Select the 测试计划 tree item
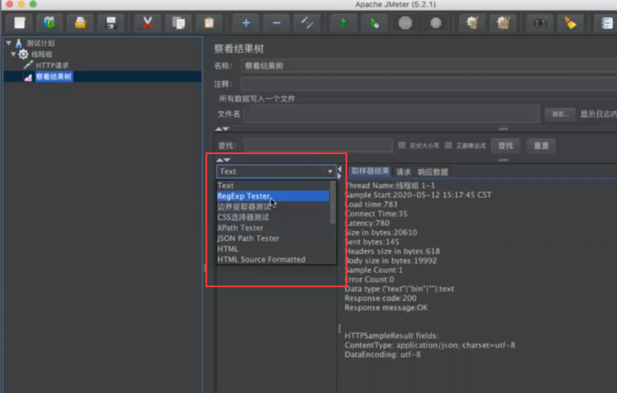 [x=40, y=43]
